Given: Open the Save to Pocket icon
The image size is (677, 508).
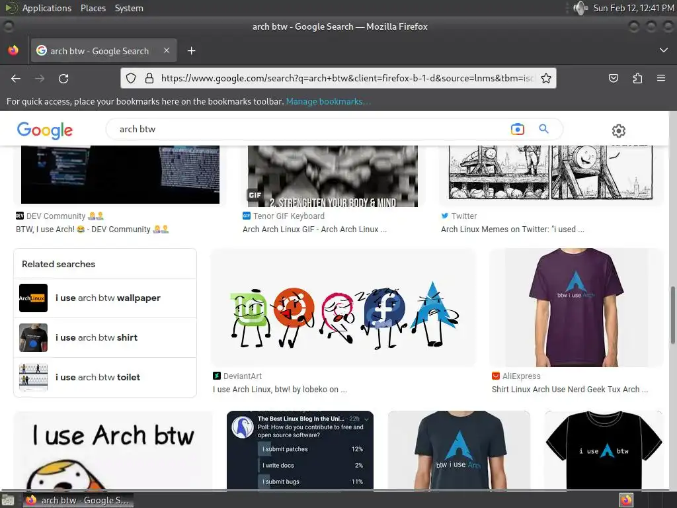Looking at the screenshot, I should (x=613, y=78).
